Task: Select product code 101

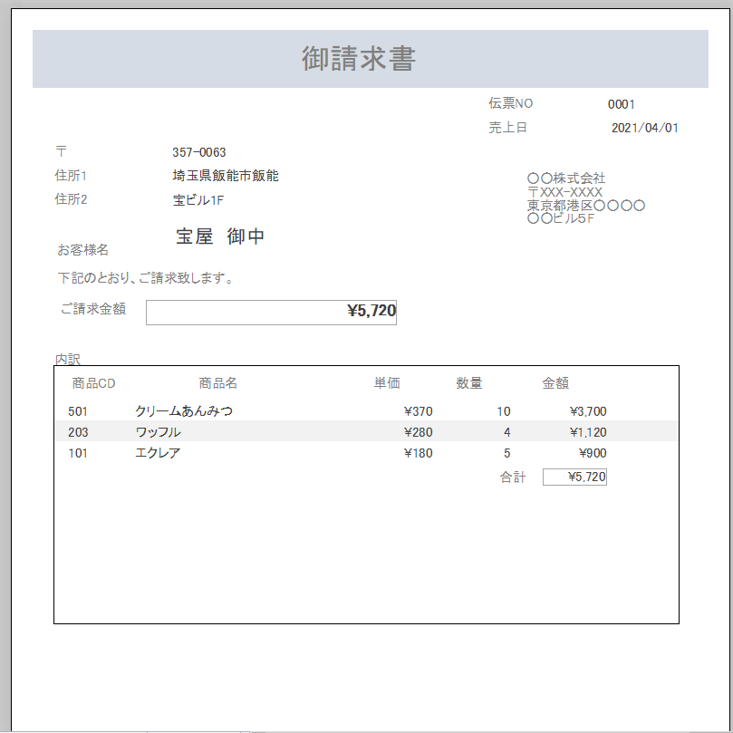Action: point(78,453)
